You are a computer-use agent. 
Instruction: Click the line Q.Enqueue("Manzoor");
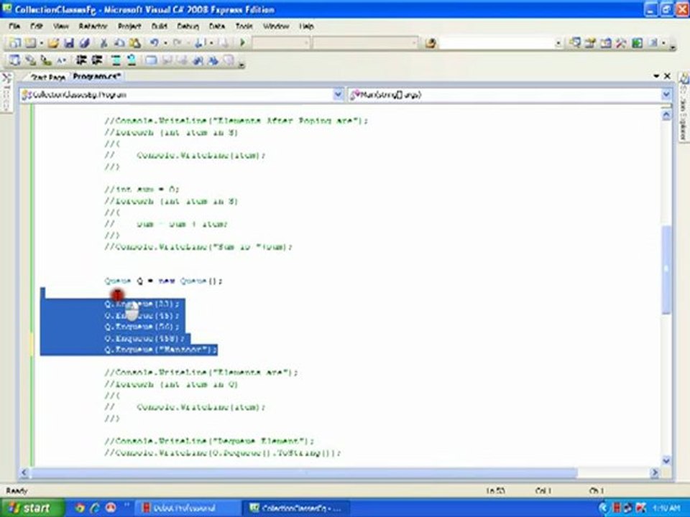tap(160, 350)
